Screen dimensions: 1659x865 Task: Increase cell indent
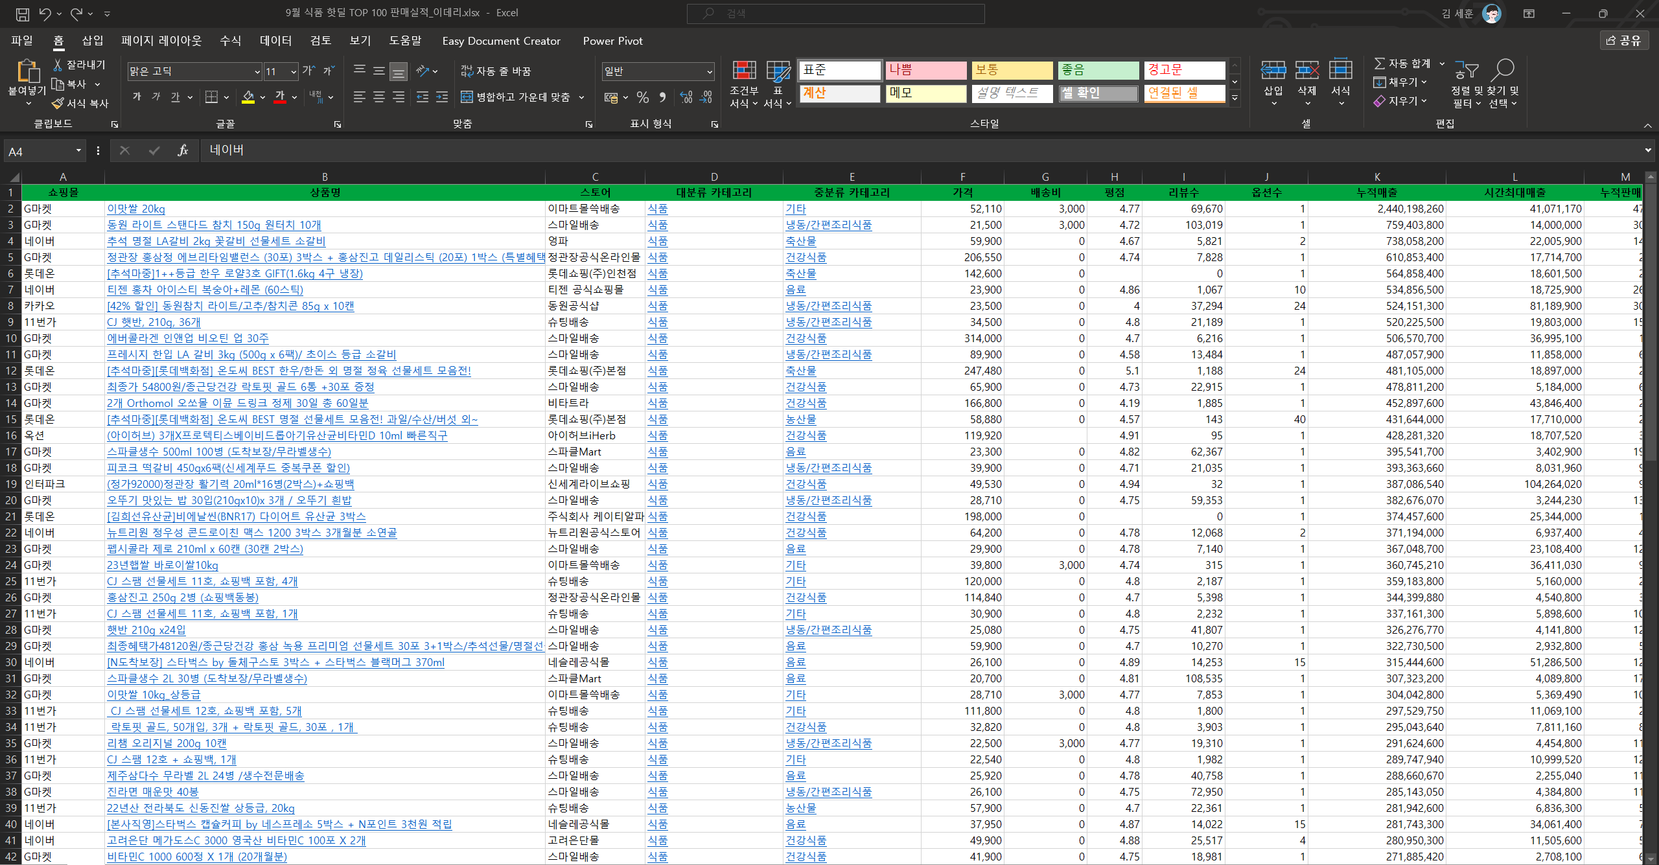[x=442, y=97]
